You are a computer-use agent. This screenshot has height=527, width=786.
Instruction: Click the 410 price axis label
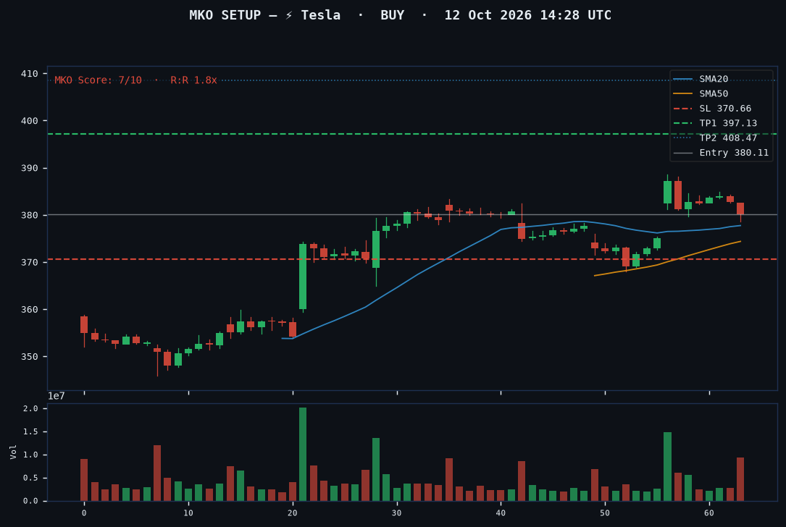[29, 74]
